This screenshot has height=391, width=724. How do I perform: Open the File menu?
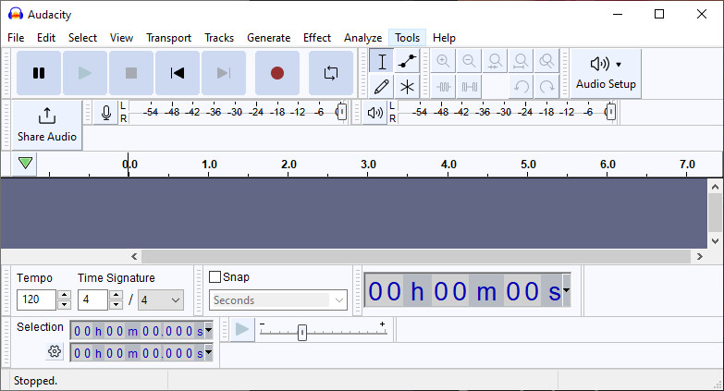tap(16, 38)
